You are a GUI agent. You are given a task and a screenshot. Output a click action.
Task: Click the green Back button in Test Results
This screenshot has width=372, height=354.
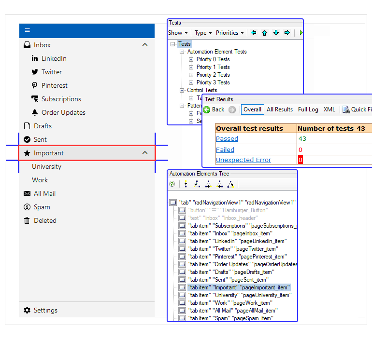tap(214, 109)
